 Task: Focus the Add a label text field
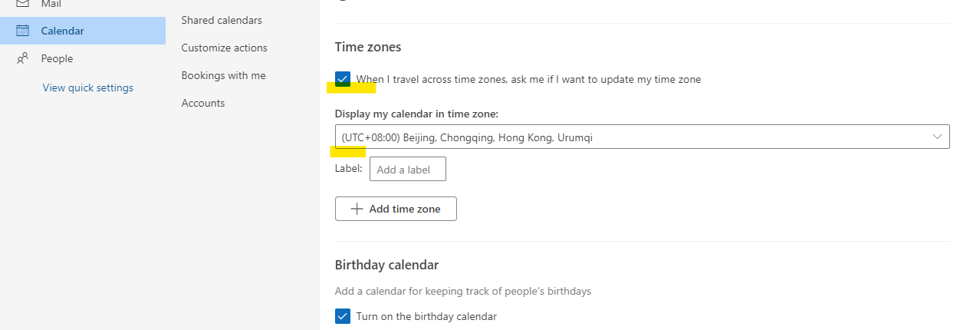(407, 169)
